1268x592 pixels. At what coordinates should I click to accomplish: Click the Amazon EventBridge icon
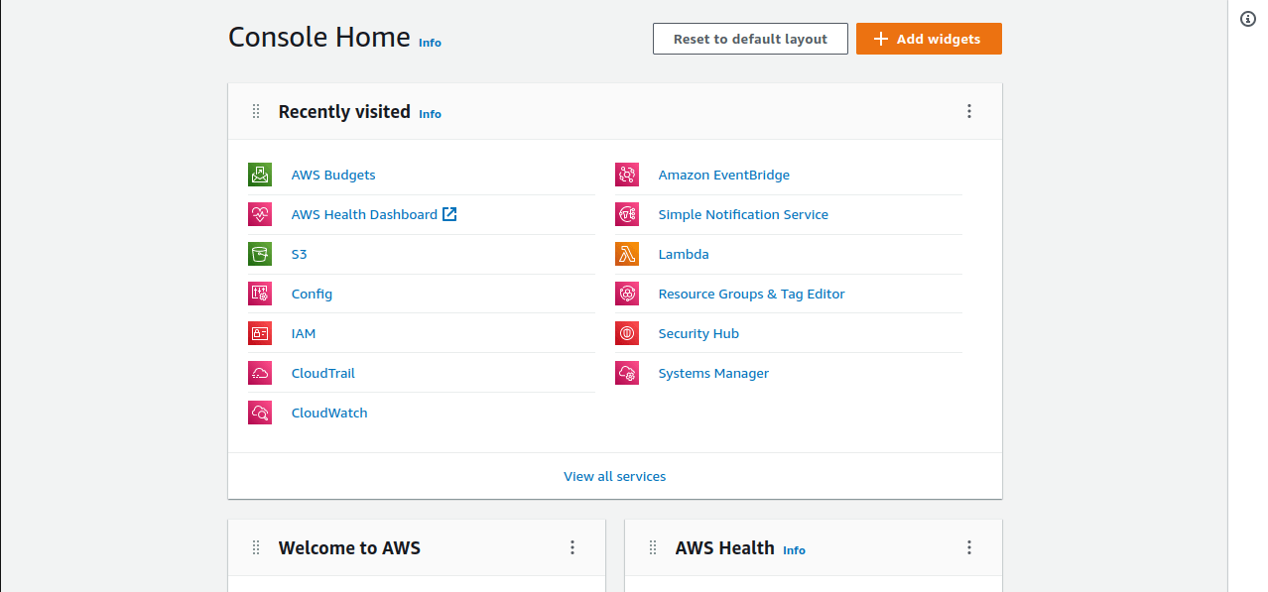click(x=627, y=175)
